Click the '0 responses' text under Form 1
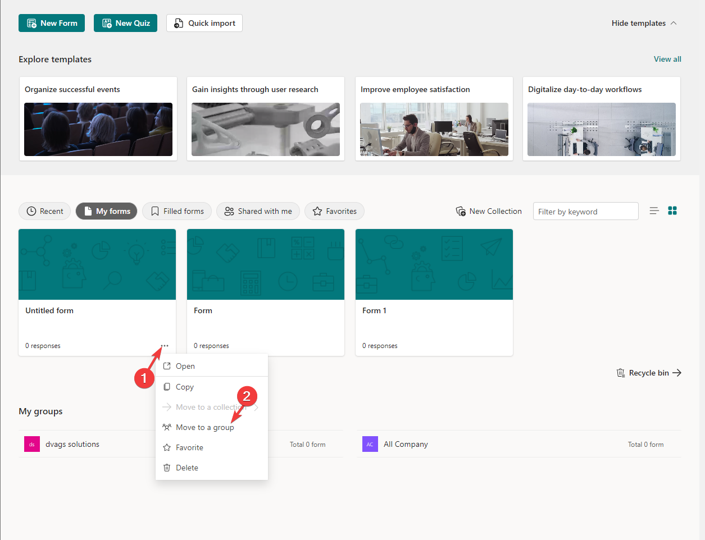This screenshot has width=705, height=540. coord(380,346)
